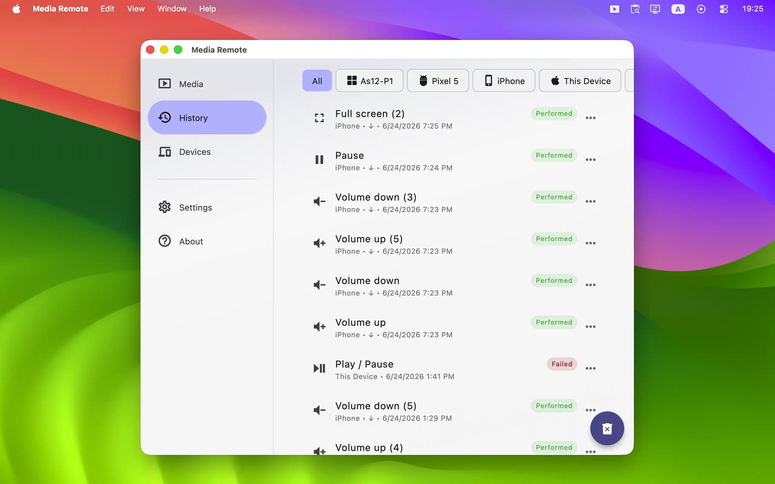
Task: Open more options for Pause entry
Action: coord(590,160)
